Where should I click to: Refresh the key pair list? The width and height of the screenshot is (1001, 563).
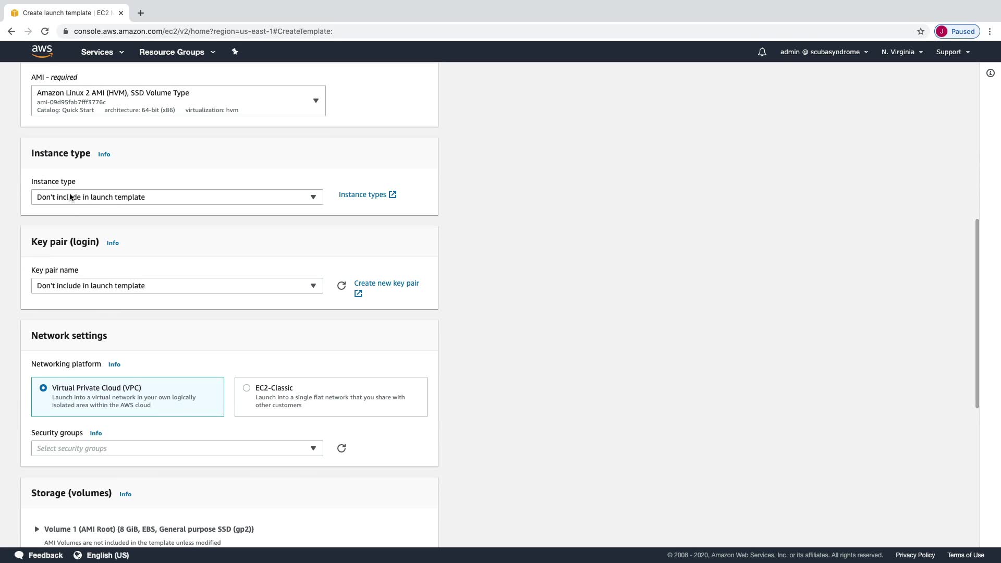tap(341, 286)
